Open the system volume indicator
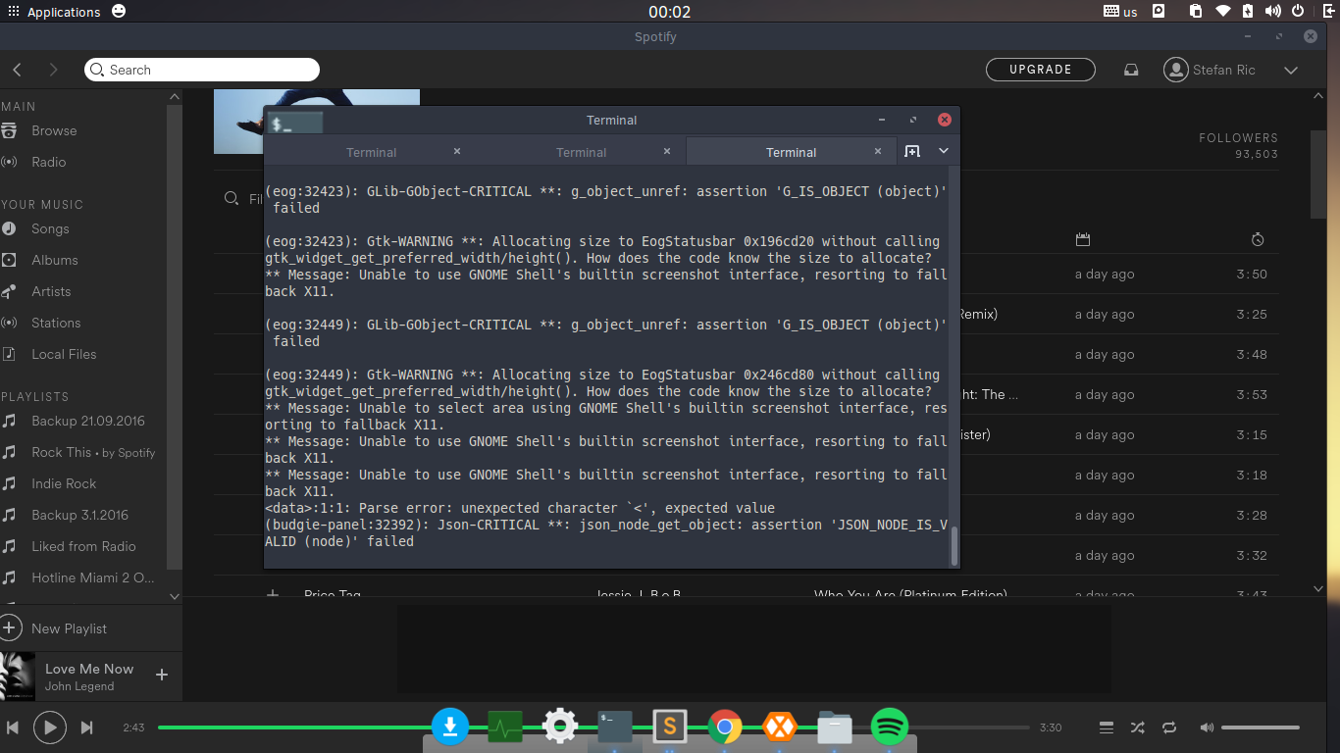1340x753 pixels. 1273,12
